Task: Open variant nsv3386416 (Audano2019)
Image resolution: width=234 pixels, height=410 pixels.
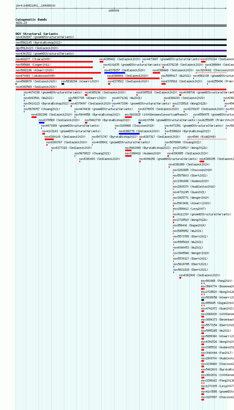Action: 143,153
